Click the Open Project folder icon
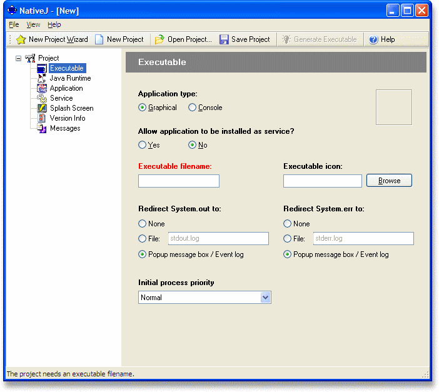The height and width of the screenshot is (392, 439). (x=159, y=39)
